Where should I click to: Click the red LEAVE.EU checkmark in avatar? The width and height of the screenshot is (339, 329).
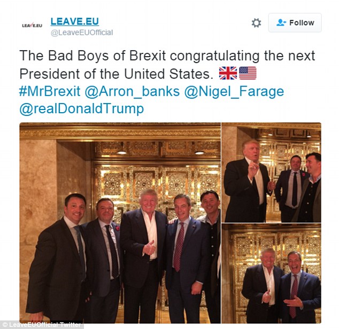(x=32, y=25)
